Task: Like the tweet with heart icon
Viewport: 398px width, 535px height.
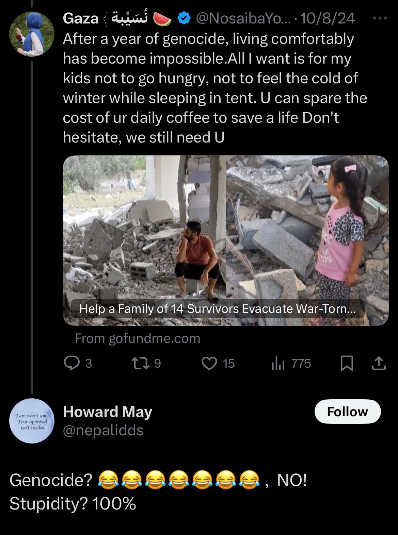Action: click(x=209, y=363)
